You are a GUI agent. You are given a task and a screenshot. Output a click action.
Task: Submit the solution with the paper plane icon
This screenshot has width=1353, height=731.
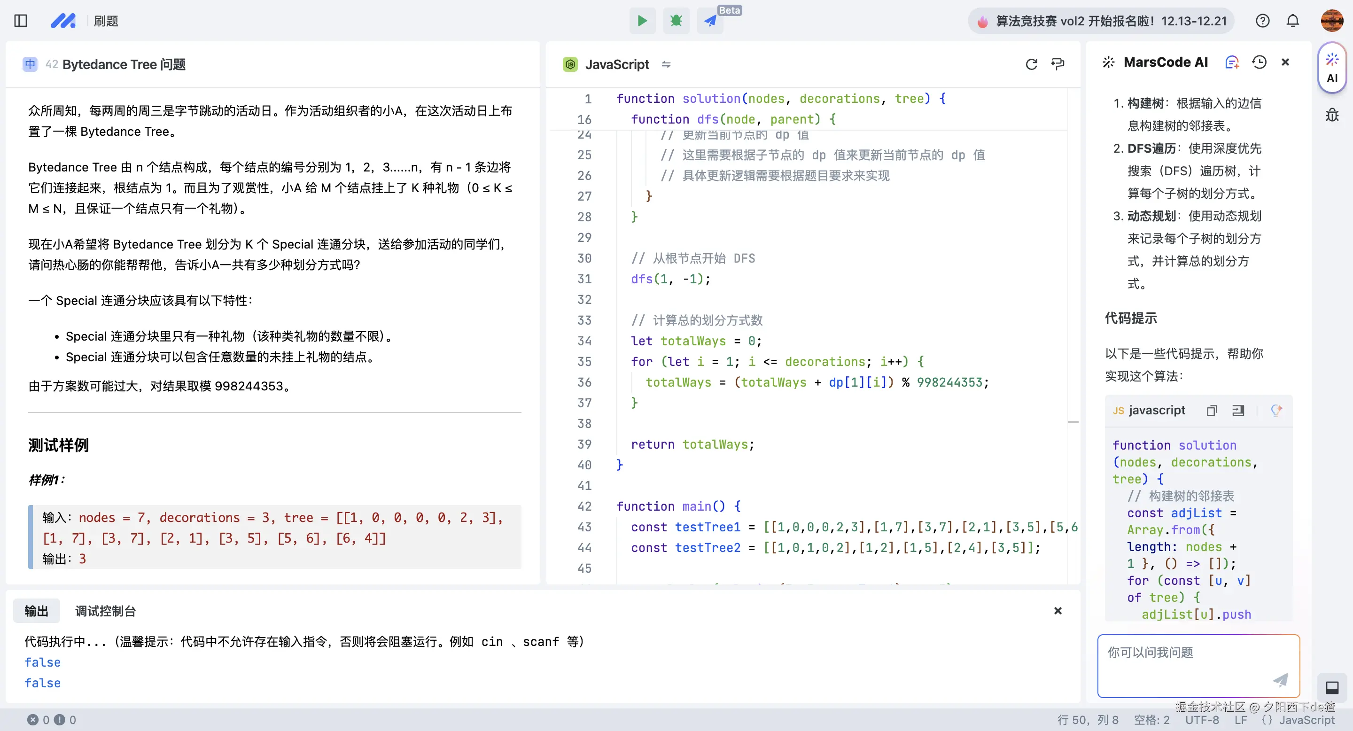[x=710, y=21]
